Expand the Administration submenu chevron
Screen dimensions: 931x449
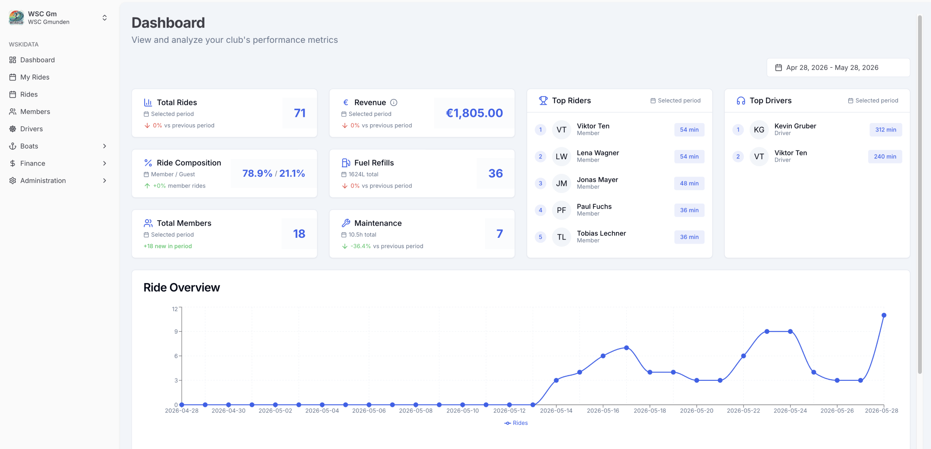click(105, 180)
